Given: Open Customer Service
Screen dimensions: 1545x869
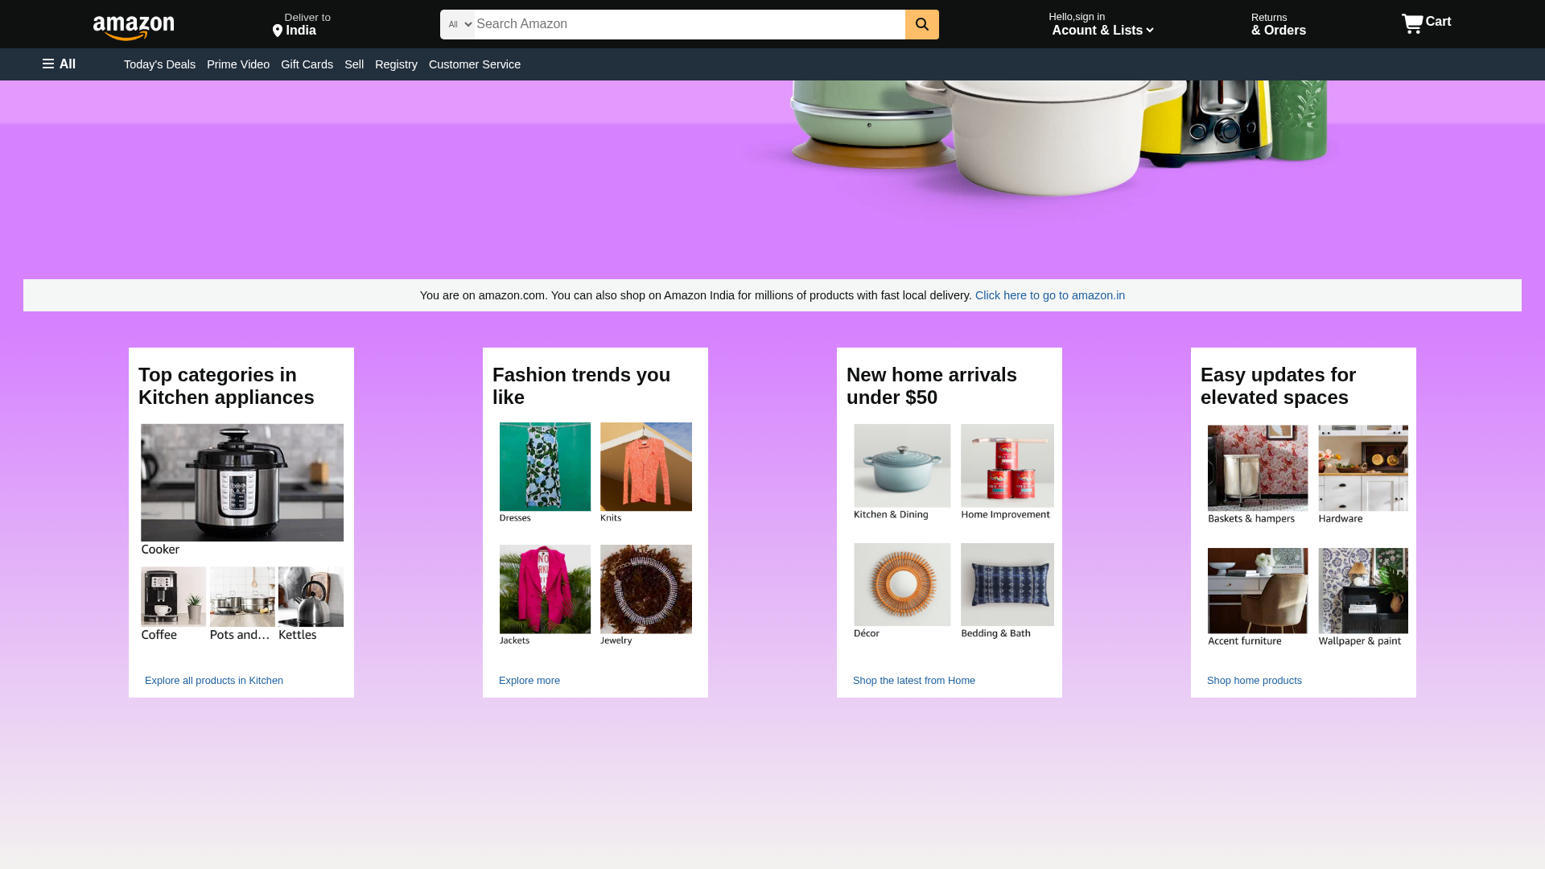Looking at the screenshot, I should (x=475, y=64).
